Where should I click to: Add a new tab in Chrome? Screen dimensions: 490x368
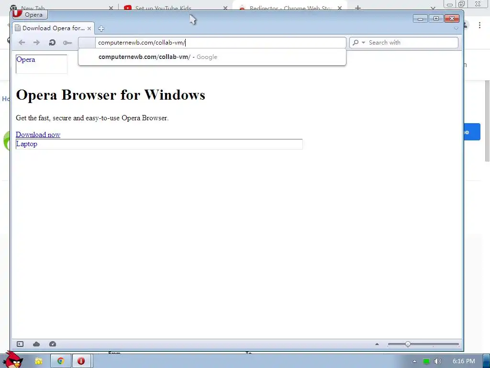358,8
